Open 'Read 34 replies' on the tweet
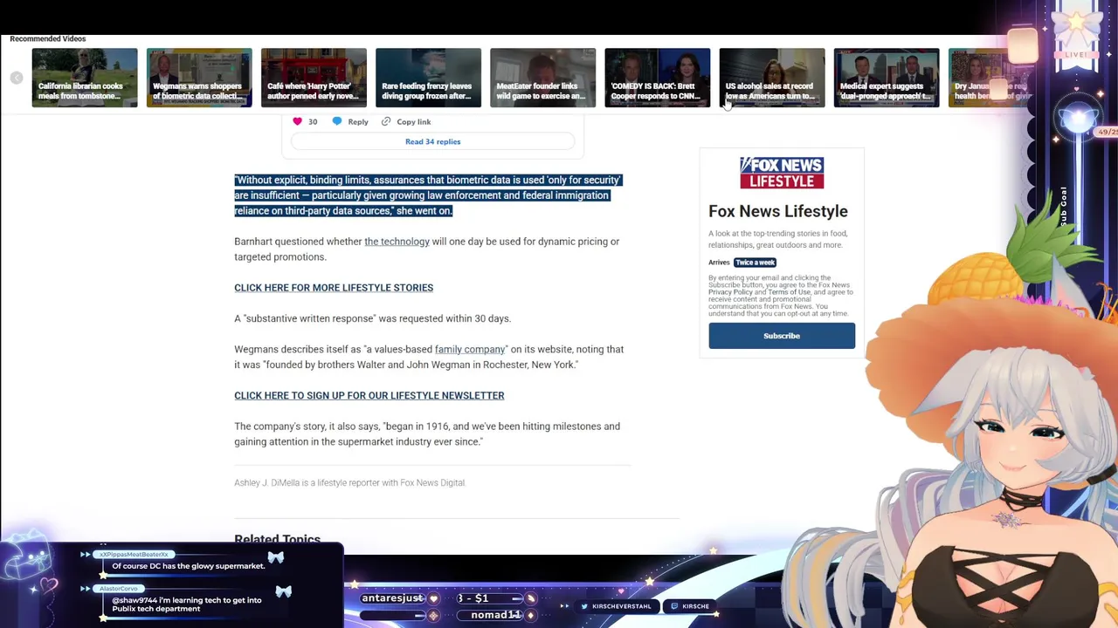 point(432,141)
